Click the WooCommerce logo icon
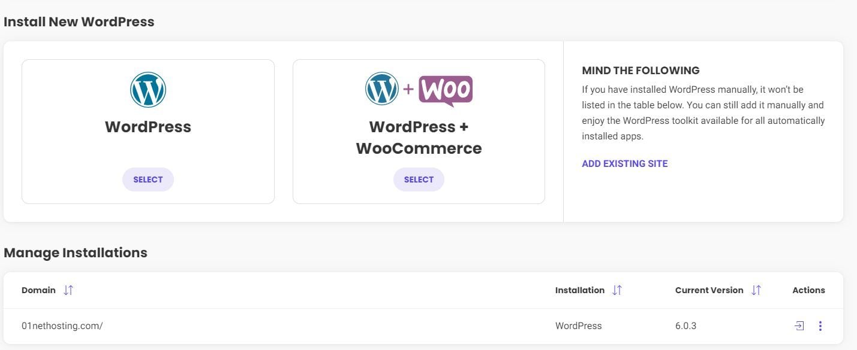This screenshot has height=350, width=857. [446, 91]
